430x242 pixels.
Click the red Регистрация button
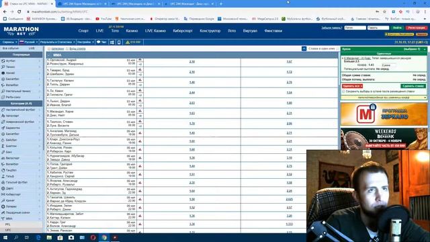click(417, 28)
